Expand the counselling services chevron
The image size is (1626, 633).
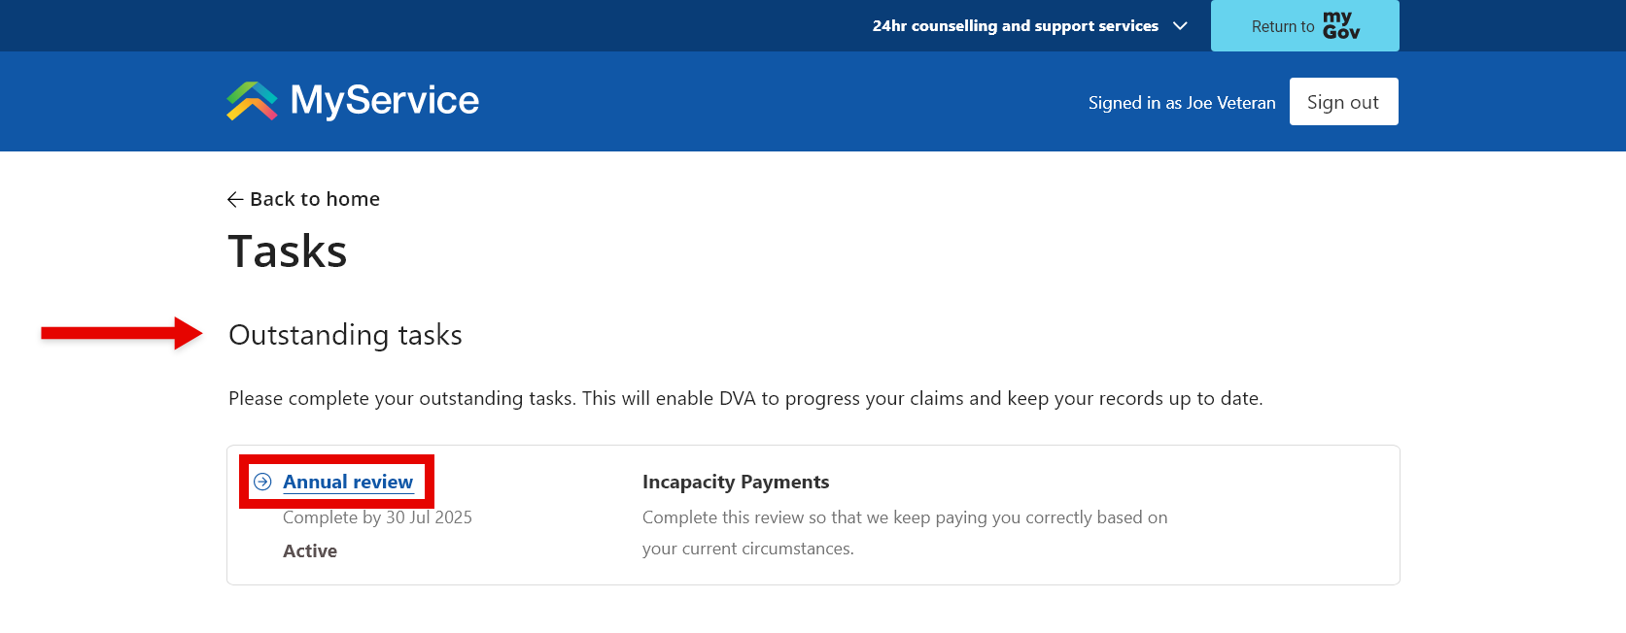tap(1180, 26)
